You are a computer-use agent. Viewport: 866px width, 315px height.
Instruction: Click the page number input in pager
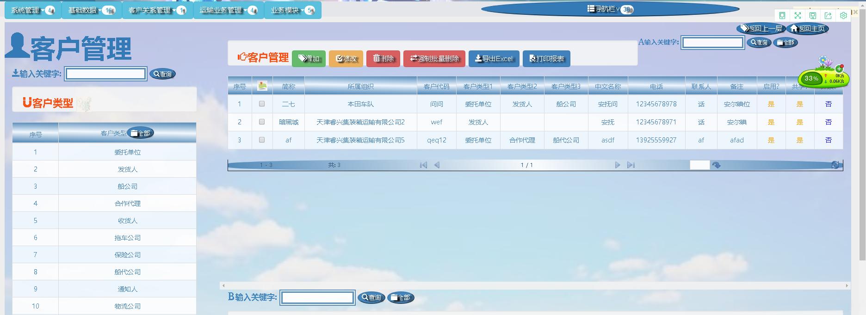699,165
